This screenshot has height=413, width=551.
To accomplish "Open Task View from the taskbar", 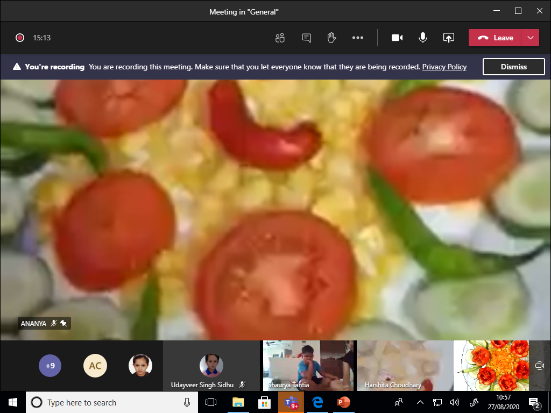I will [211, 402].
